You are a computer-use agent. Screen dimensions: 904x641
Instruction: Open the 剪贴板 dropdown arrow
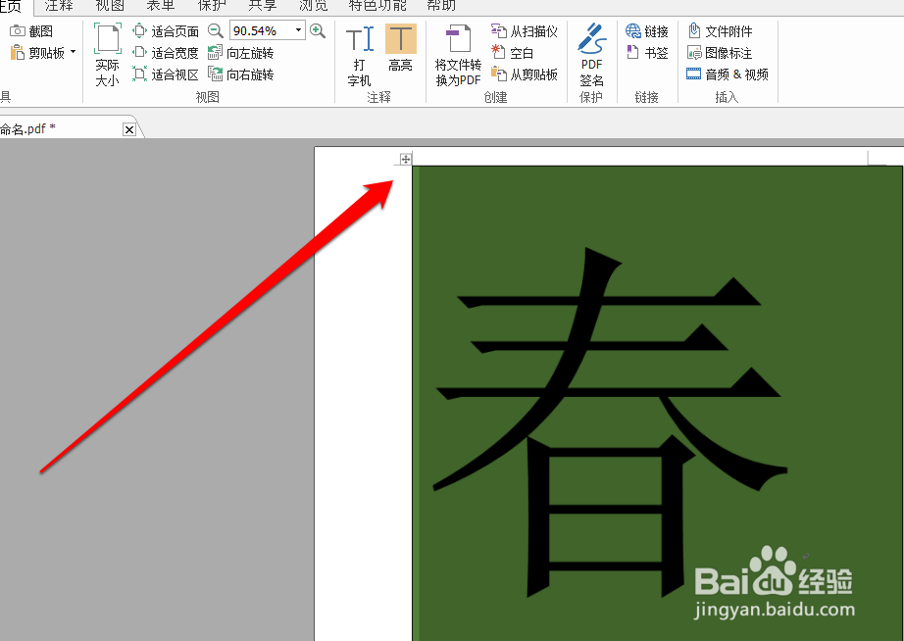(x=71, y=52)
